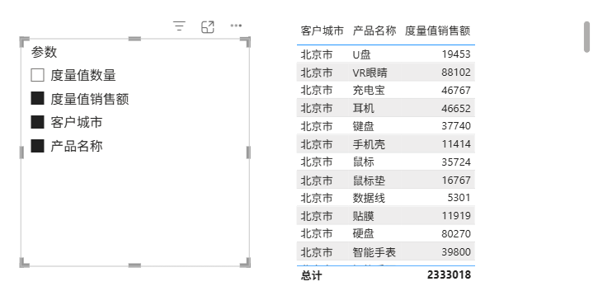Click the sales value 35724
This screenshot has height=305, width=598.
(456, 162)
